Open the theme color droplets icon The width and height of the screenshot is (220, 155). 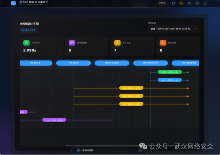tap(189, 3)
